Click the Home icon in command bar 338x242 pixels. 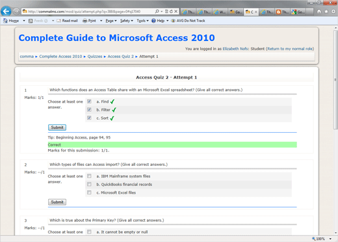pos(5,21)
